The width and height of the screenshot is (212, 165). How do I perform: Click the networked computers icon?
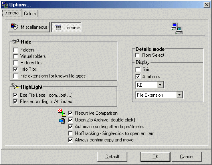point(177,28)
